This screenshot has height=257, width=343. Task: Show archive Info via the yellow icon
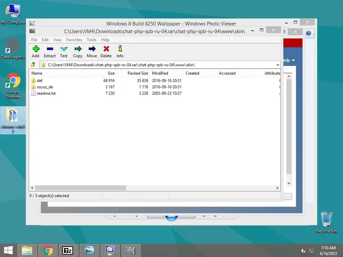coord(120,52)
